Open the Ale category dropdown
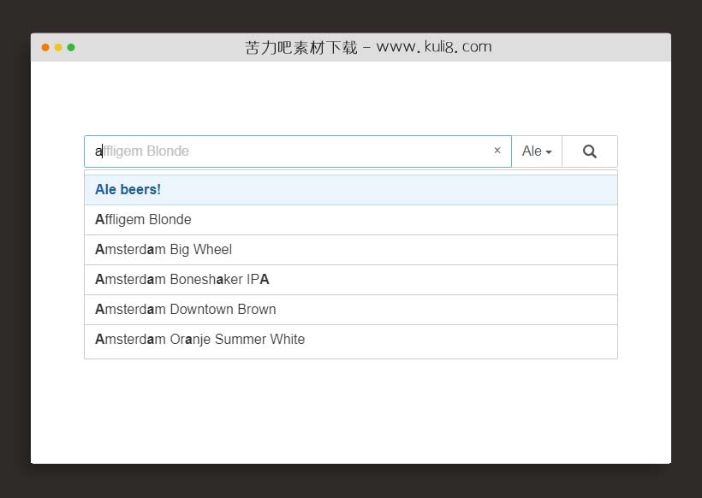 pos(536,151)
